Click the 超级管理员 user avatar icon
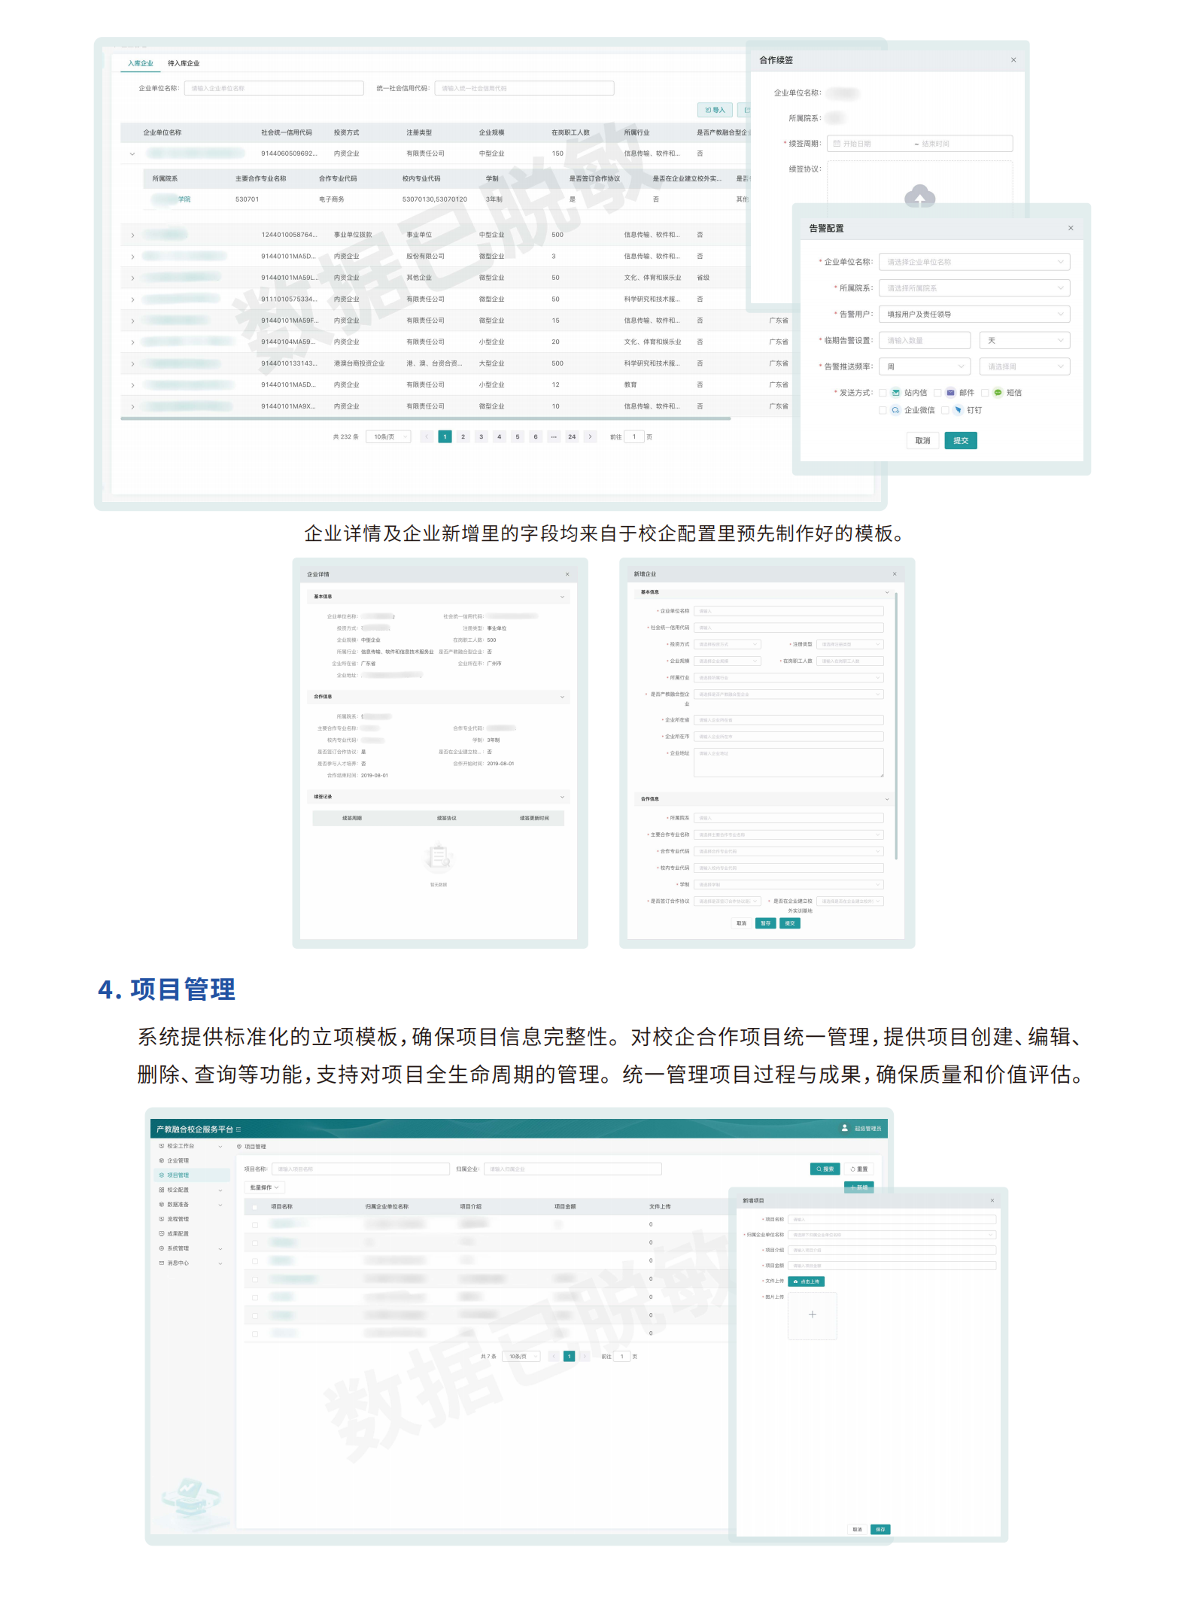This screenshot has width=1191, height=1602. (x=844, y=1128)
